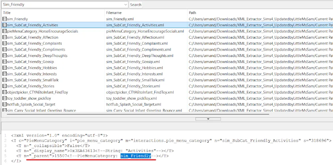Viewport: 333px width, 165px height.
Task: Click highlighted sim_Friendly text in XML line 5
Action: click(136, 156)
